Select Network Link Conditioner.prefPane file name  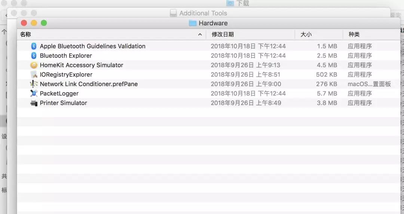(89, 84)
